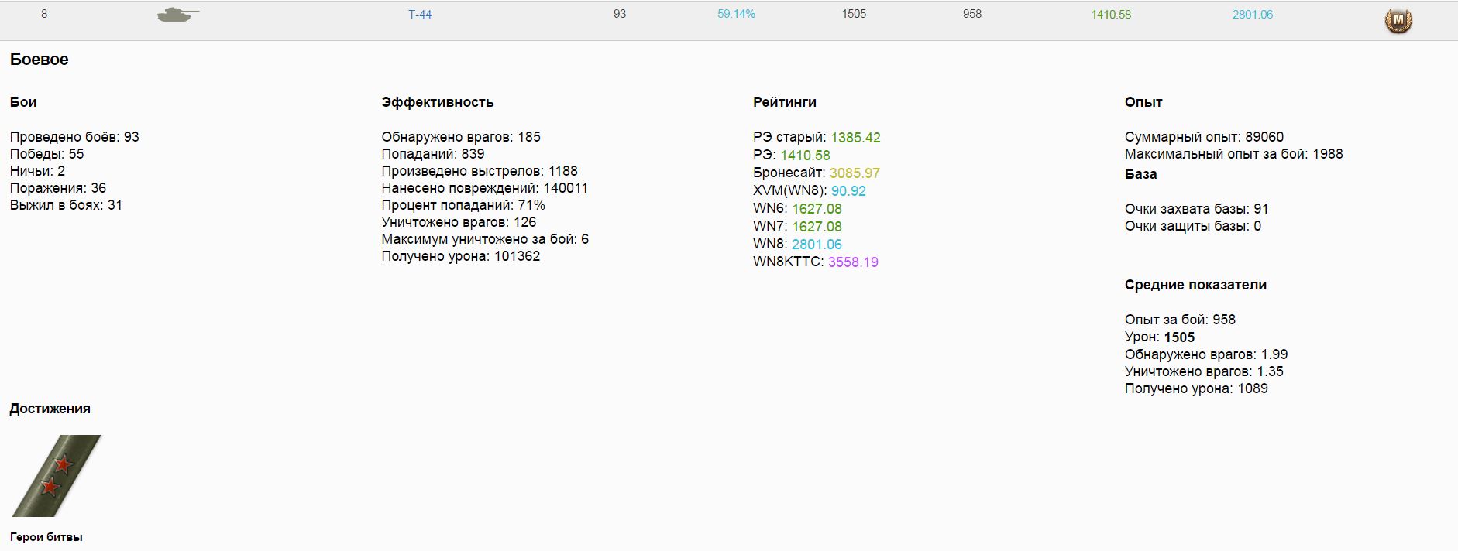Click 'Произведено выстрелов: 1188' line
Screen dimensions: 1458x551
coord(480,171)
